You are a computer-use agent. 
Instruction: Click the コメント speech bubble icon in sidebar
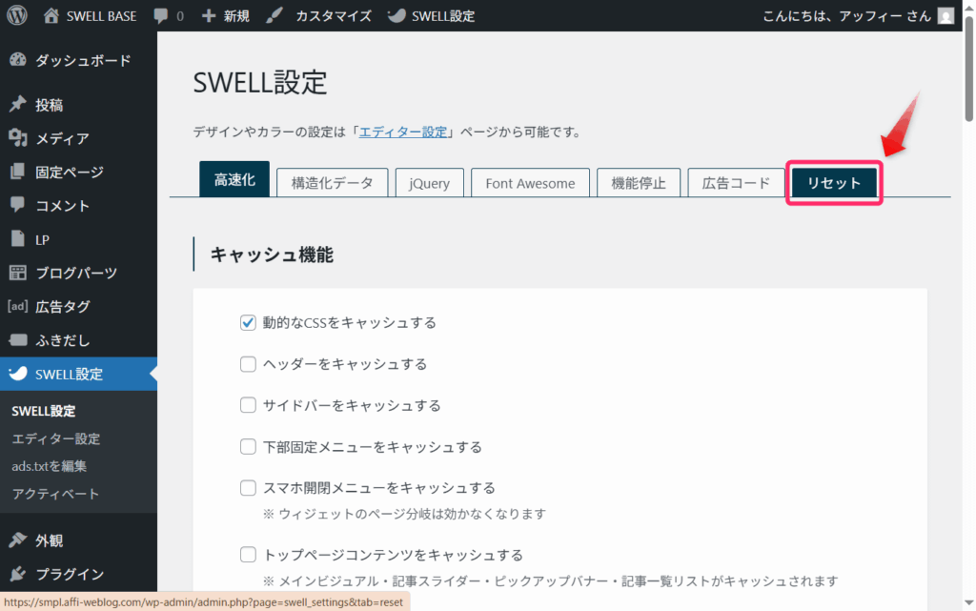18,205
